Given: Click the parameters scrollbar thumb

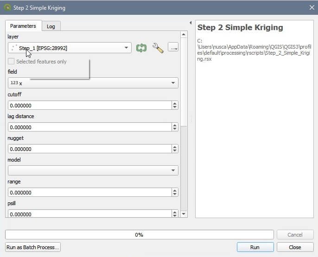Looking at the screenshot, I should (x=184, y=82).
